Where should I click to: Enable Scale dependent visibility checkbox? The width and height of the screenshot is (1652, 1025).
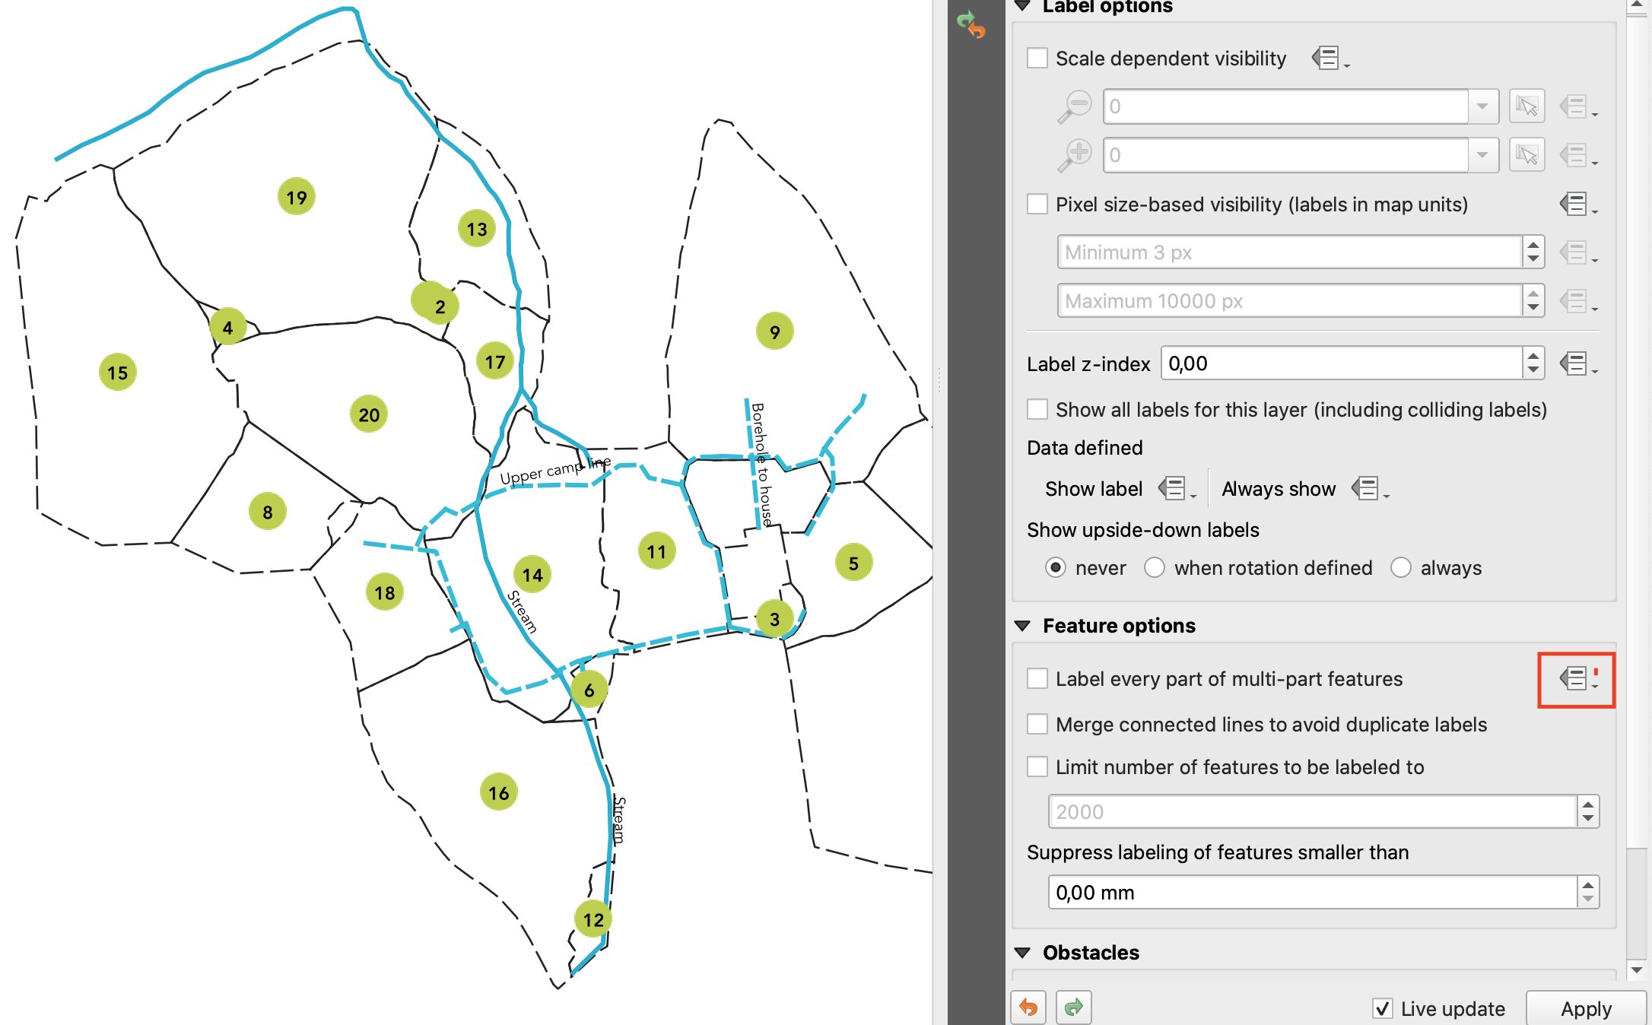click(x=1037, y=59)
